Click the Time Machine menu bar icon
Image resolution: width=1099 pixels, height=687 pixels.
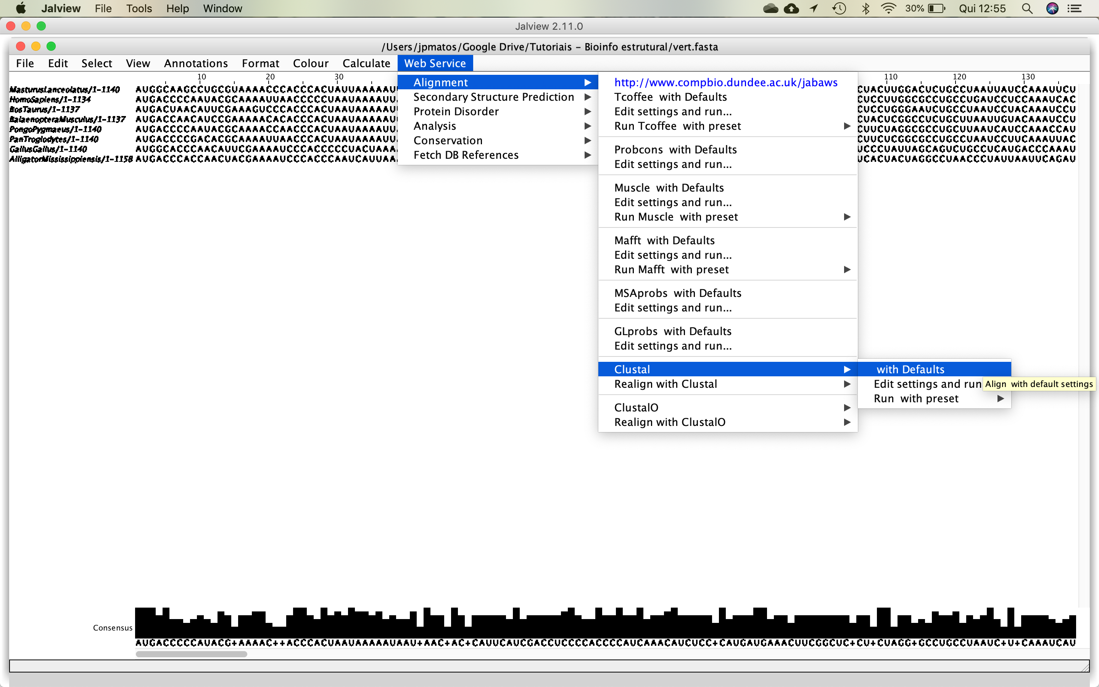point(838,8)
